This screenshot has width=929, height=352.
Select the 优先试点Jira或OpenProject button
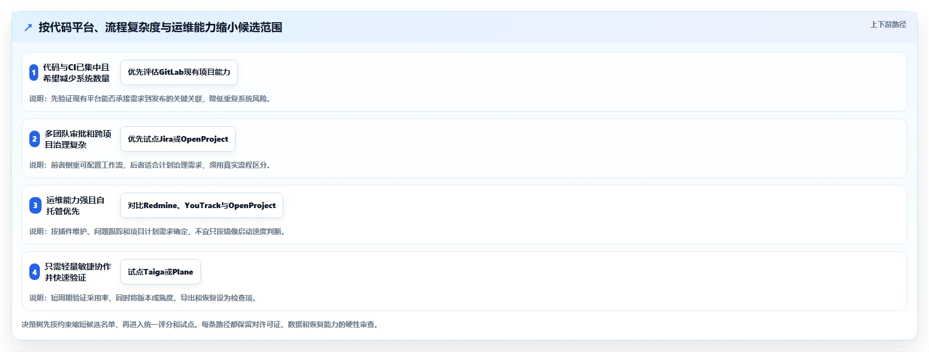click(178, 139)
